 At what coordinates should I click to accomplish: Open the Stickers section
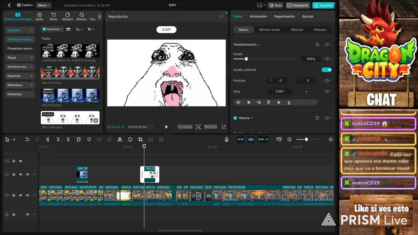click(68, 17)
